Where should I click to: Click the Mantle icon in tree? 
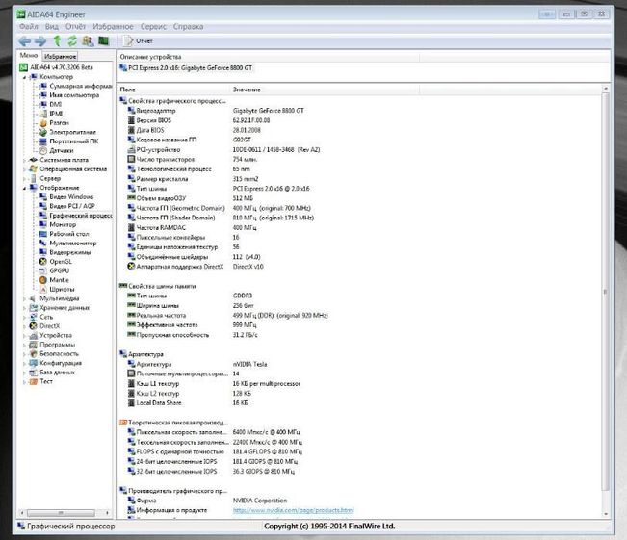coord(43,280)
